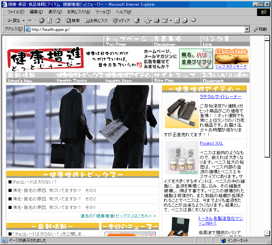
Task: Open the Search (検索) toolbar button
Action: 73,21
